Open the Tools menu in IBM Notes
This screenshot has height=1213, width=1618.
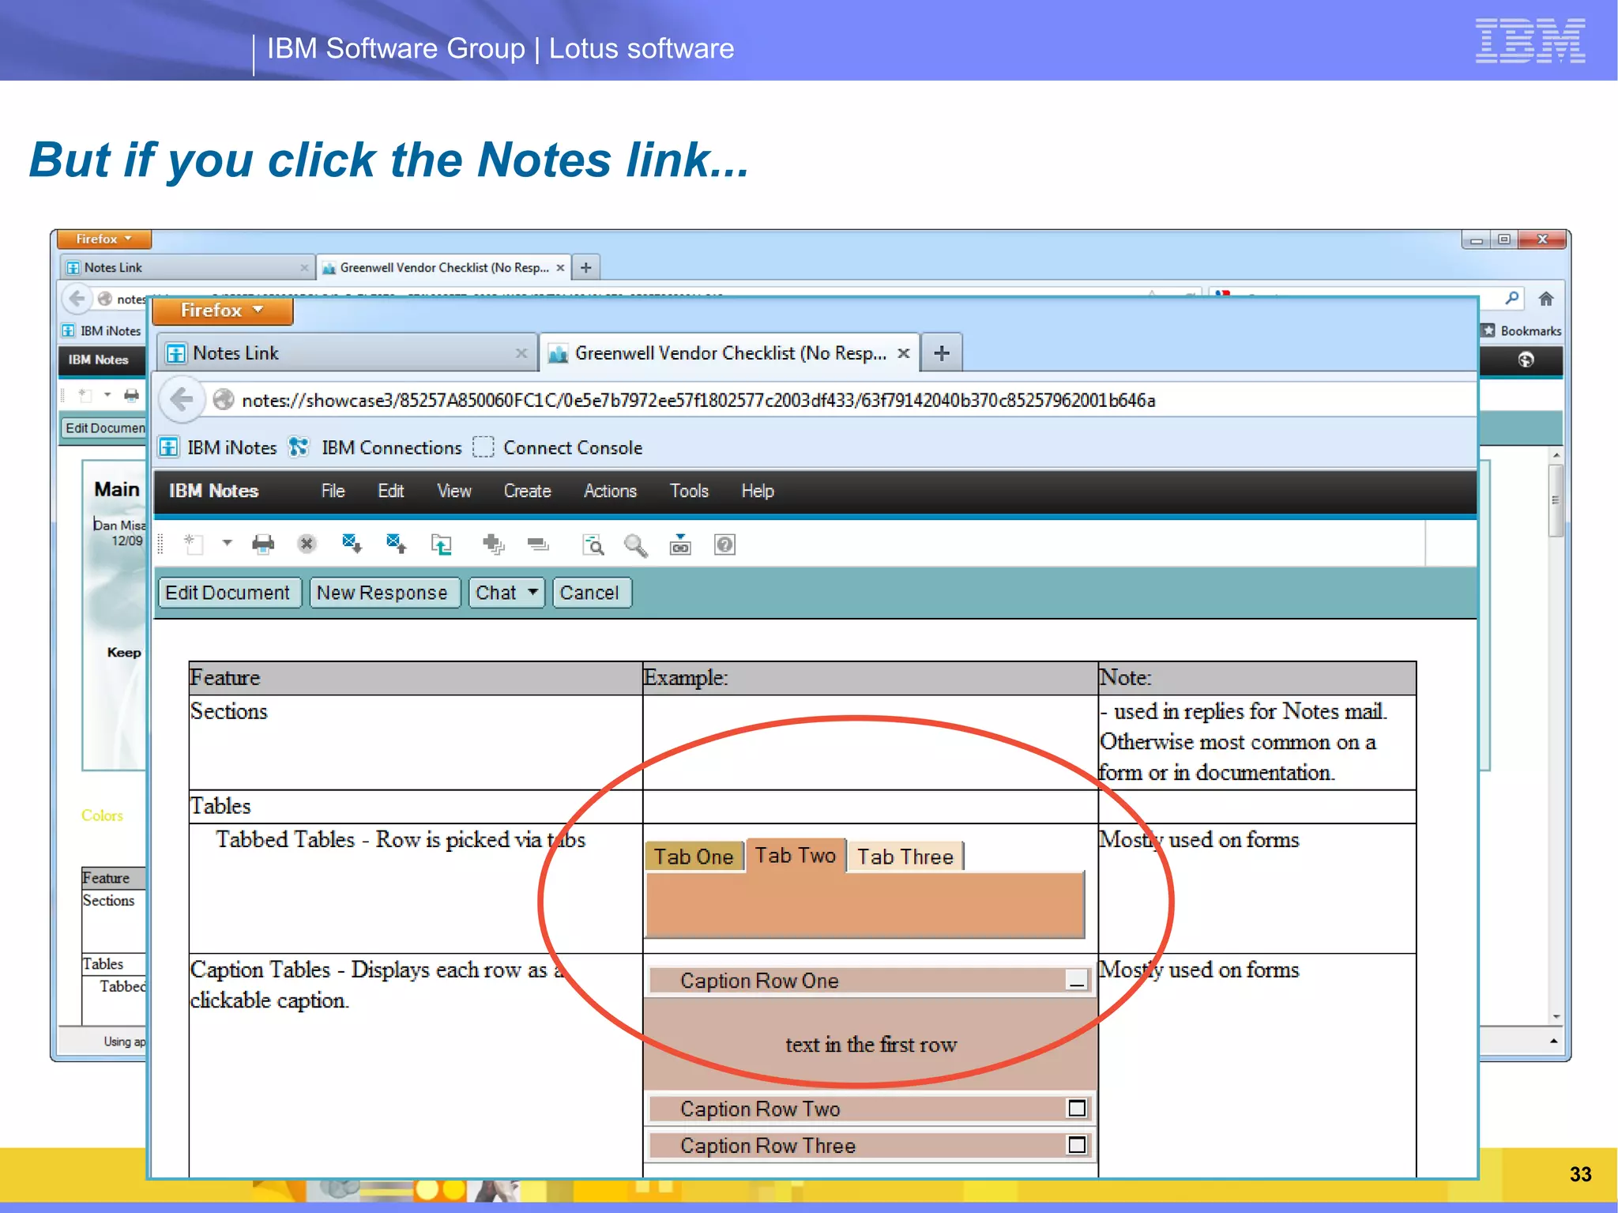point(689,491)
